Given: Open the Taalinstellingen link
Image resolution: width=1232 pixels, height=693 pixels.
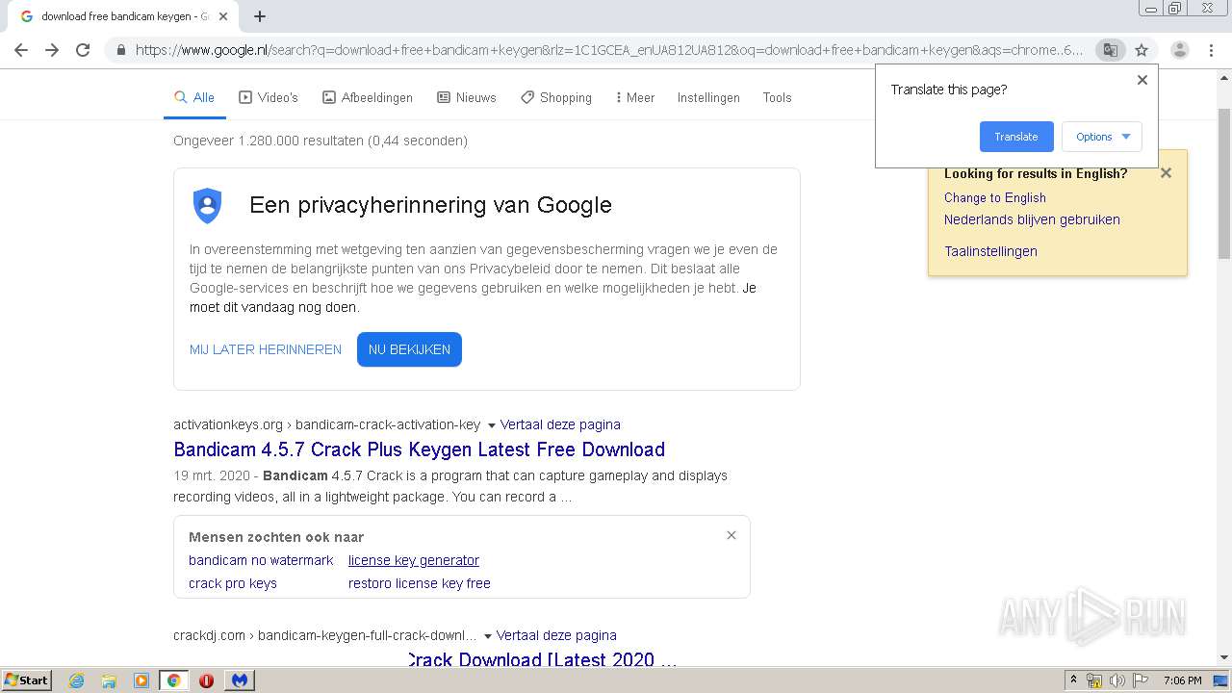Looking at the screenshot, I should tap(990, 251).
